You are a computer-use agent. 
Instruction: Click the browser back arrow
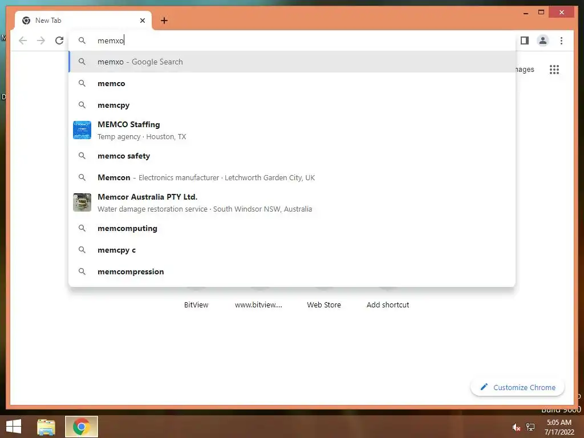pos(23,40)
